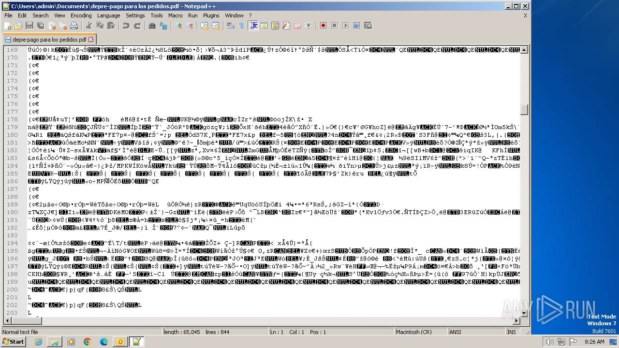Click the Normal text file status label
The image size is (619, 348).
20,332
